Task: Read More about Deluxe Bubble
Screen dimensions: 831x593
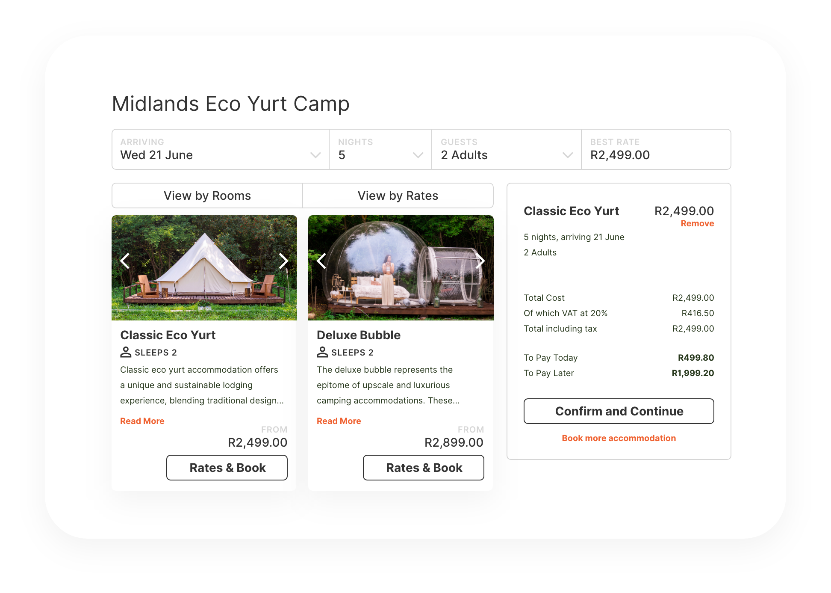Action: click(339, 421)
